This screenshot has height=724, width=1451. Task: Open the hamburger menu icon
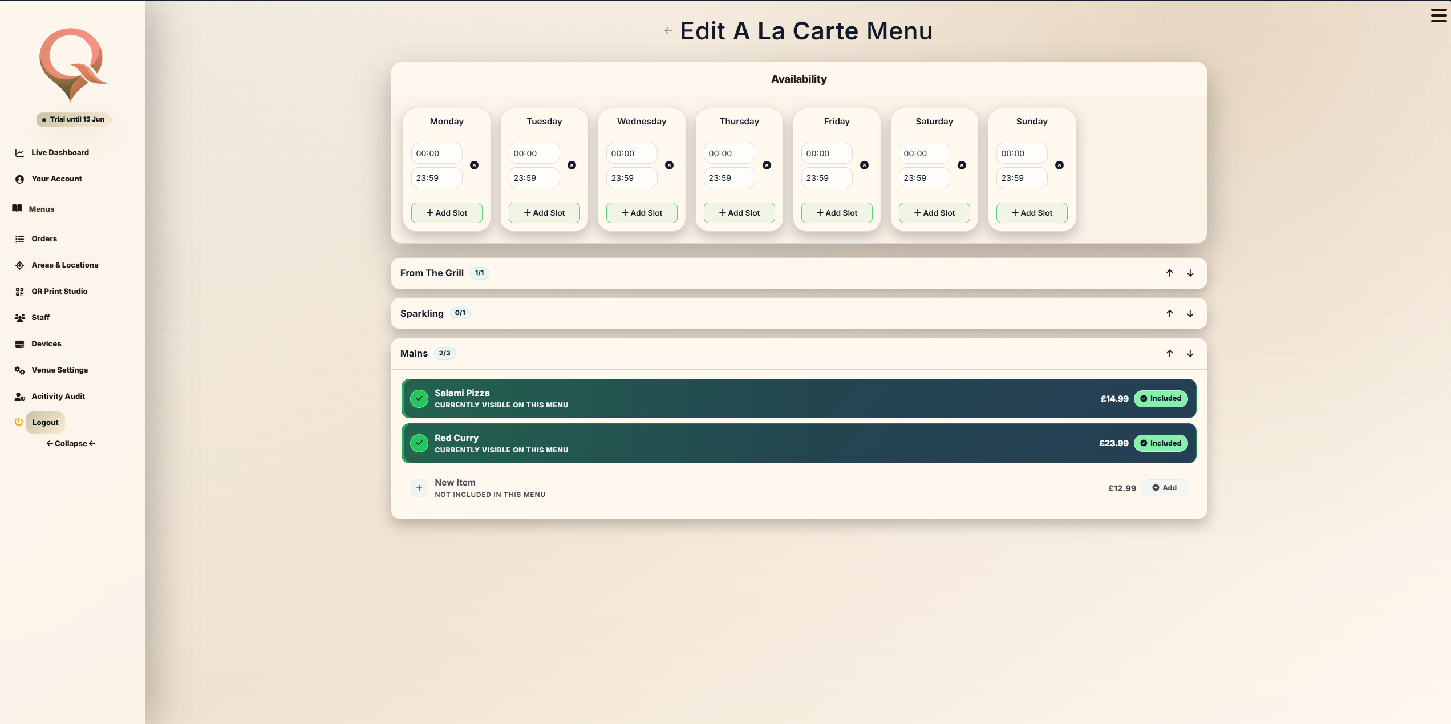1438,15
